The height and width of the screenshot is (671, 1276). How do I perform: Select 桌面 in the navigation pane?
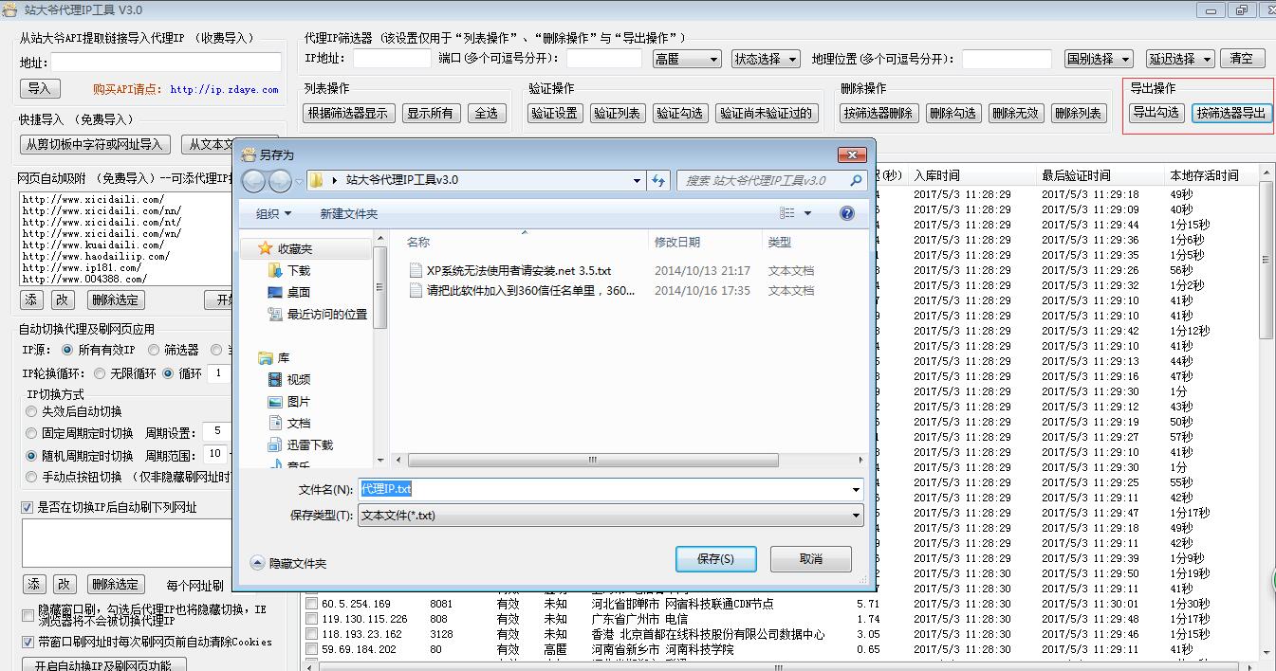(x=298, y=292)
